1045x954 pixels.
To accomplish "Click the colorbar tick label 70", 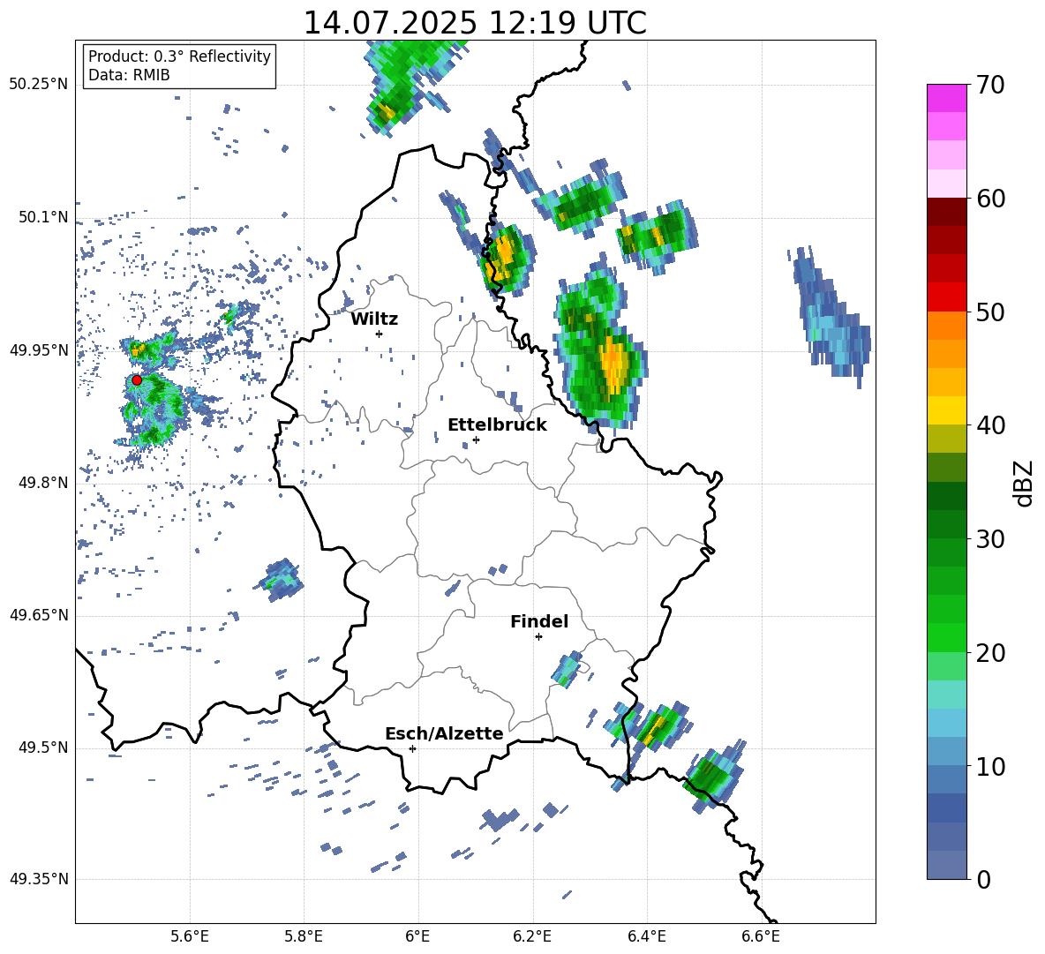I will [990, 85].
